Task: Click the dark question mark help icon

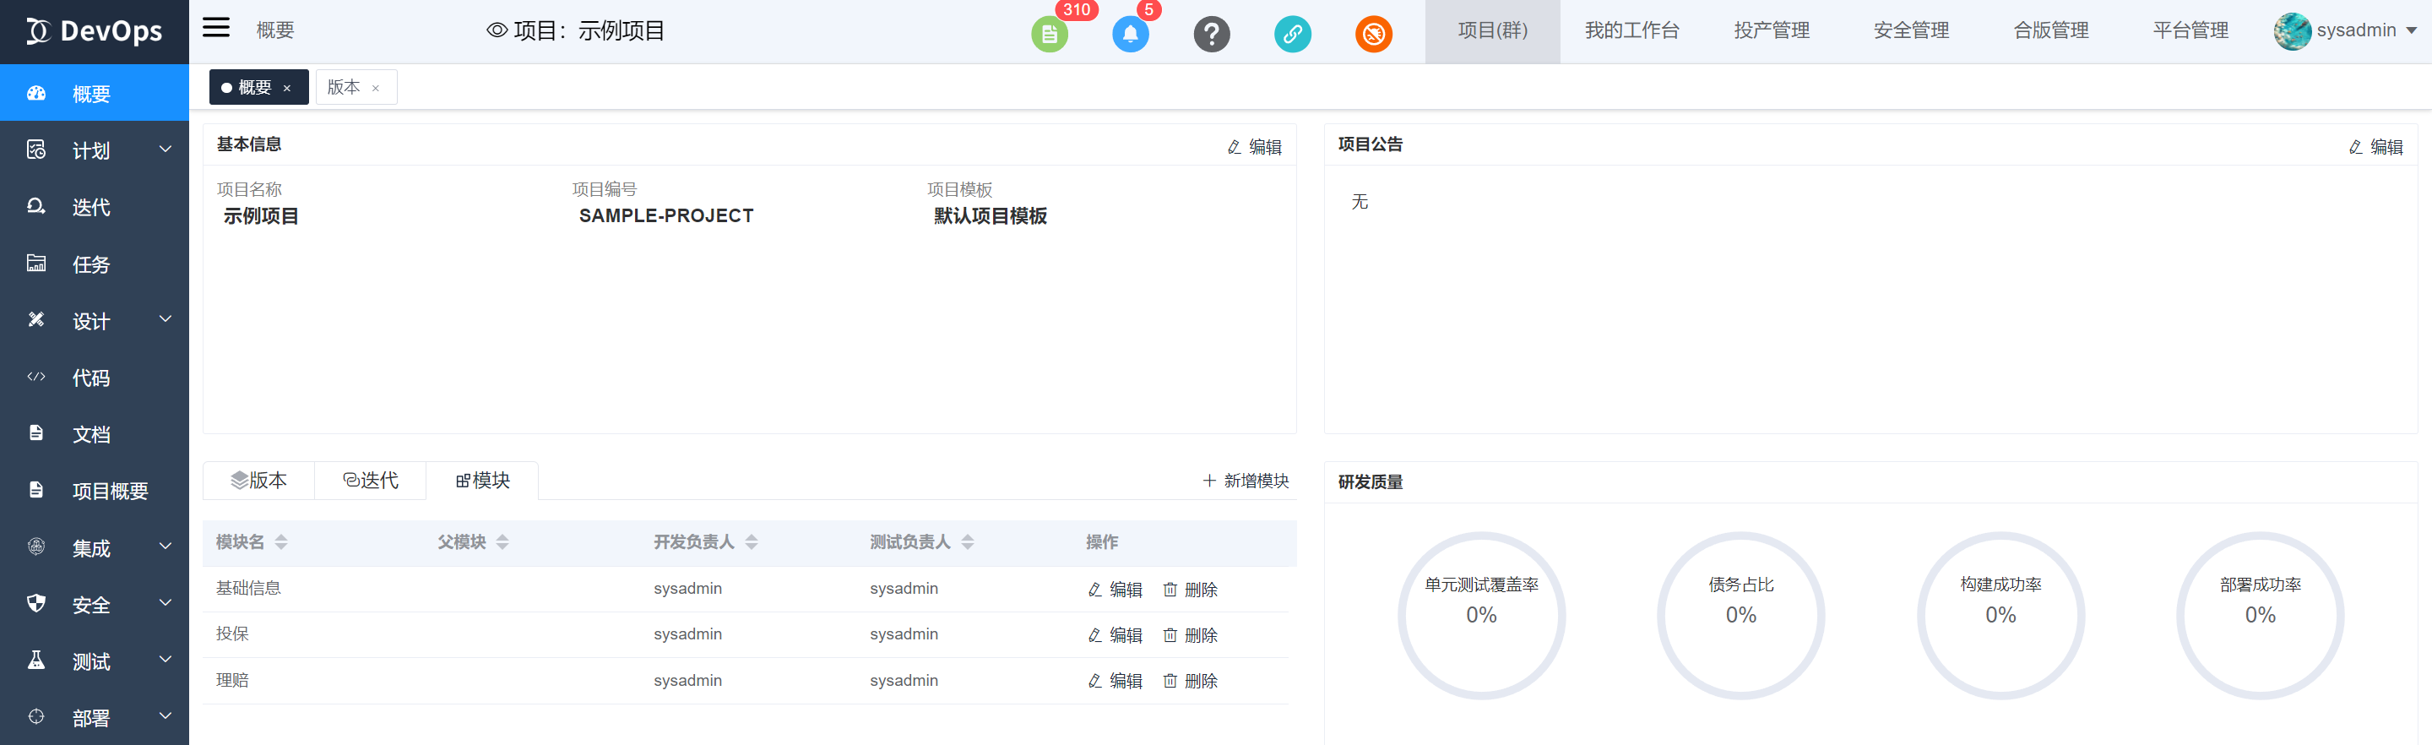Action: pos(1211,35)
